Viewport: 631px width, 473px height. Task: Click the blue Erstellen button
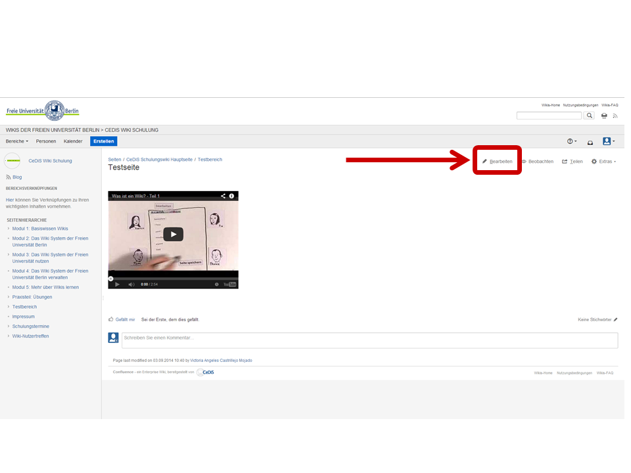[103, 141]
